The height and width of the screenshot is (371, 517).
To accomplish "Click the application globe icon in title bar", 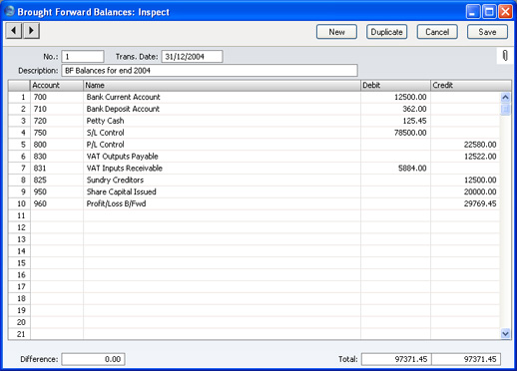I will (9, 12).
